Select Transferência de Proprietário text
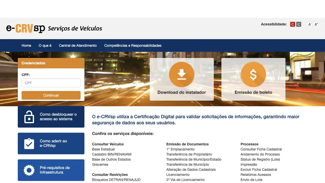Screen dimensions: 325x183 (189, 154)
